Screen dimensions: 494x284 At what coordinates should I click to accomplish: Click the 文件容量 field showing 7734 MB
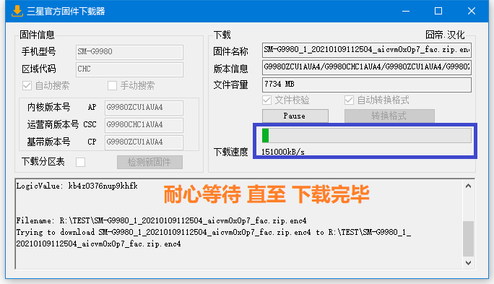pyautogui.click(x=367, y=85)
